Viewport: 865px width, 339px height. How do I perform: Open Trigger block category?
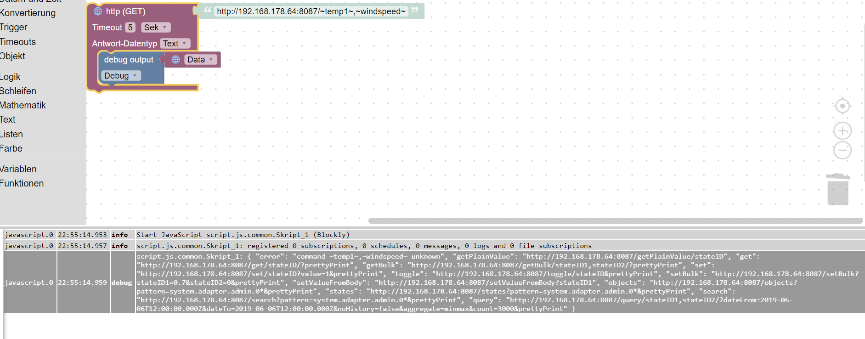14,27
